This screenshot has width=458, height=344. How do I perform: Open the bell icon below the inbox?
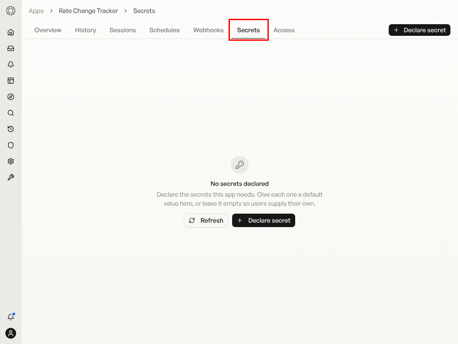point(11,64)
